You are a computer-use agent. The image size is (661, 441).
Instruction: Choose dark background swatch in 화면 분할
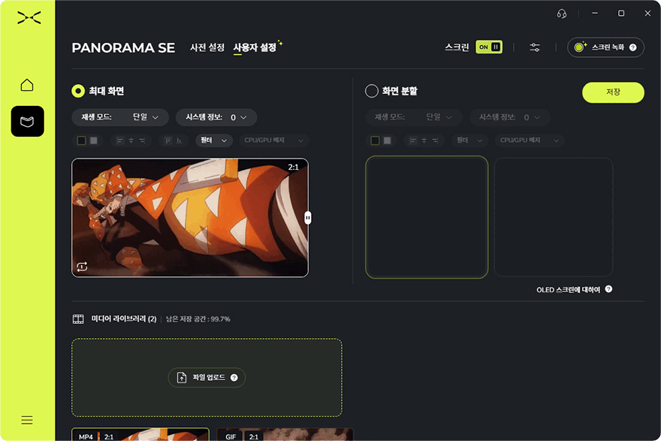[375, 140]
